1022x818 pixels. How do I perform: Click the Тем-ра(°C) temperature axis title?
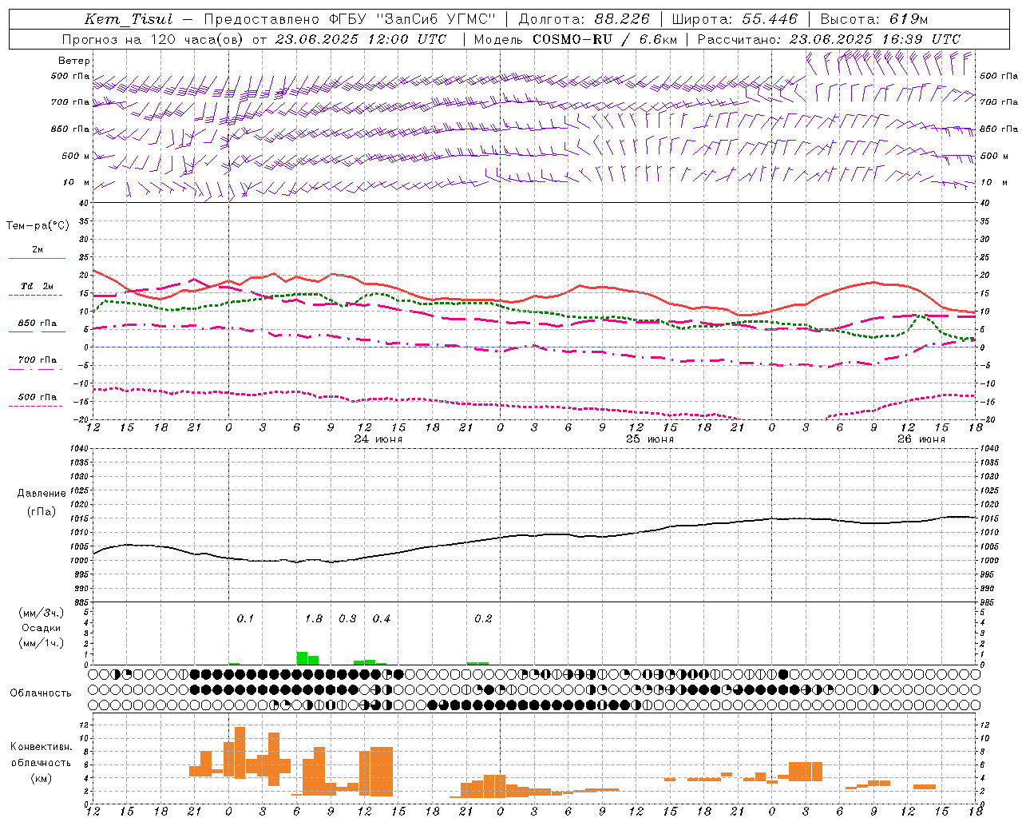pos(38,226)
